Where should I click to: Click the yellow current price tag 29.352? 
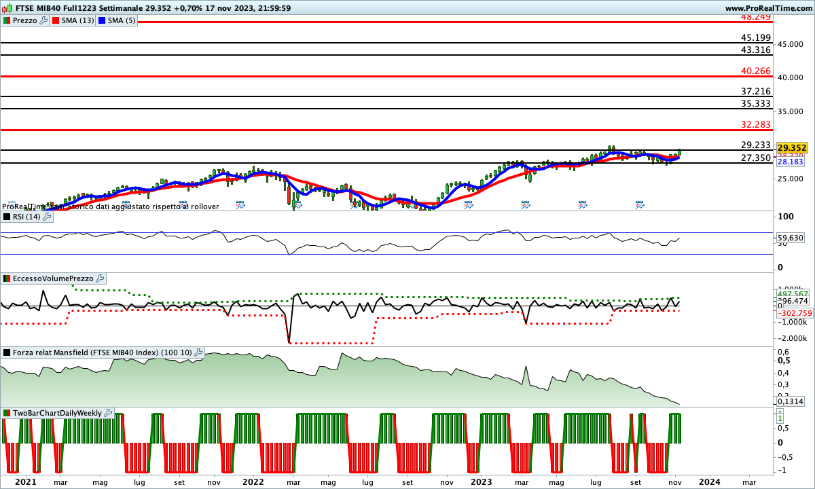(792, 148)
